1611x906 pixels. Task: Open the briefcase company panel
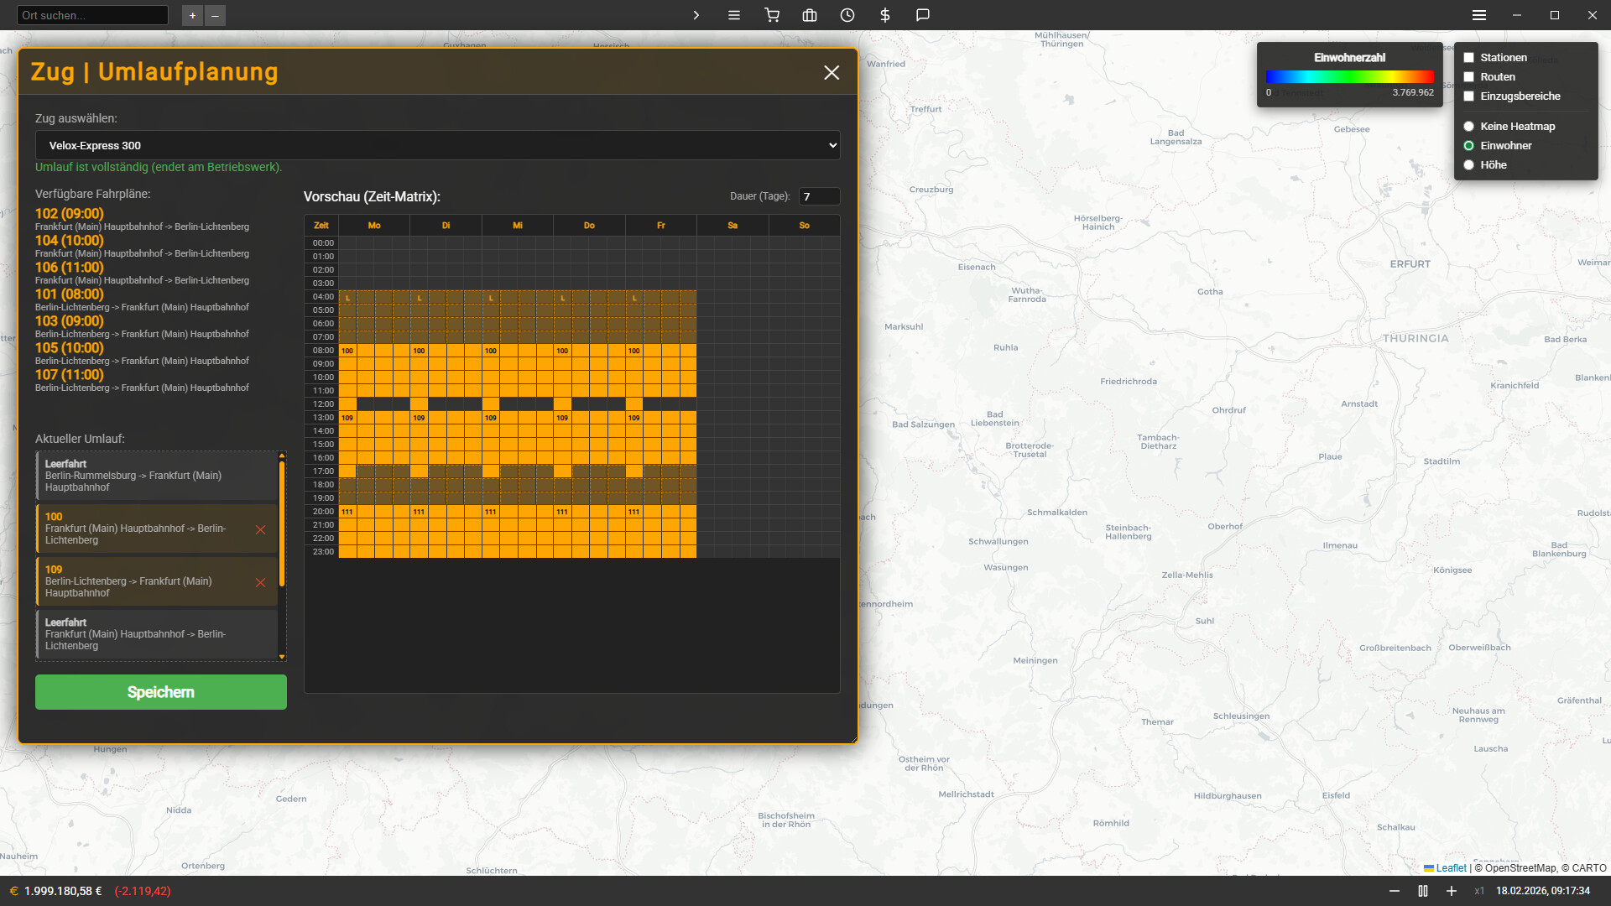pyautogui.click(x=809, y=15)
